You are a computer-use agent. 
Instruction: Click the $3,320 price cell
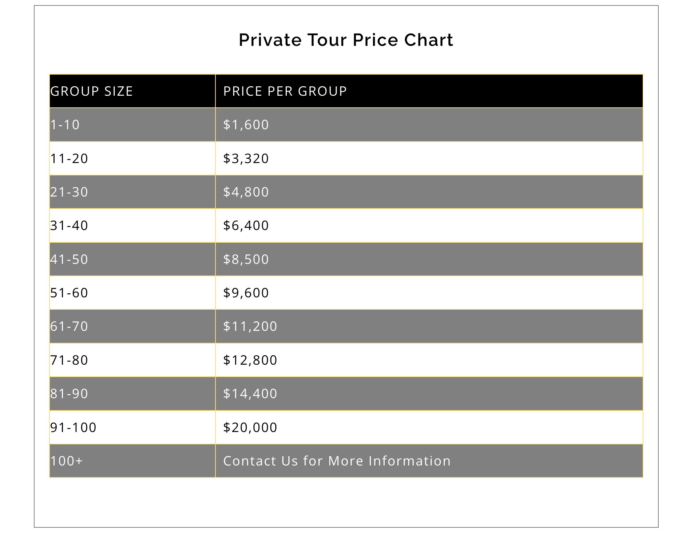click(x=246, y=159)
